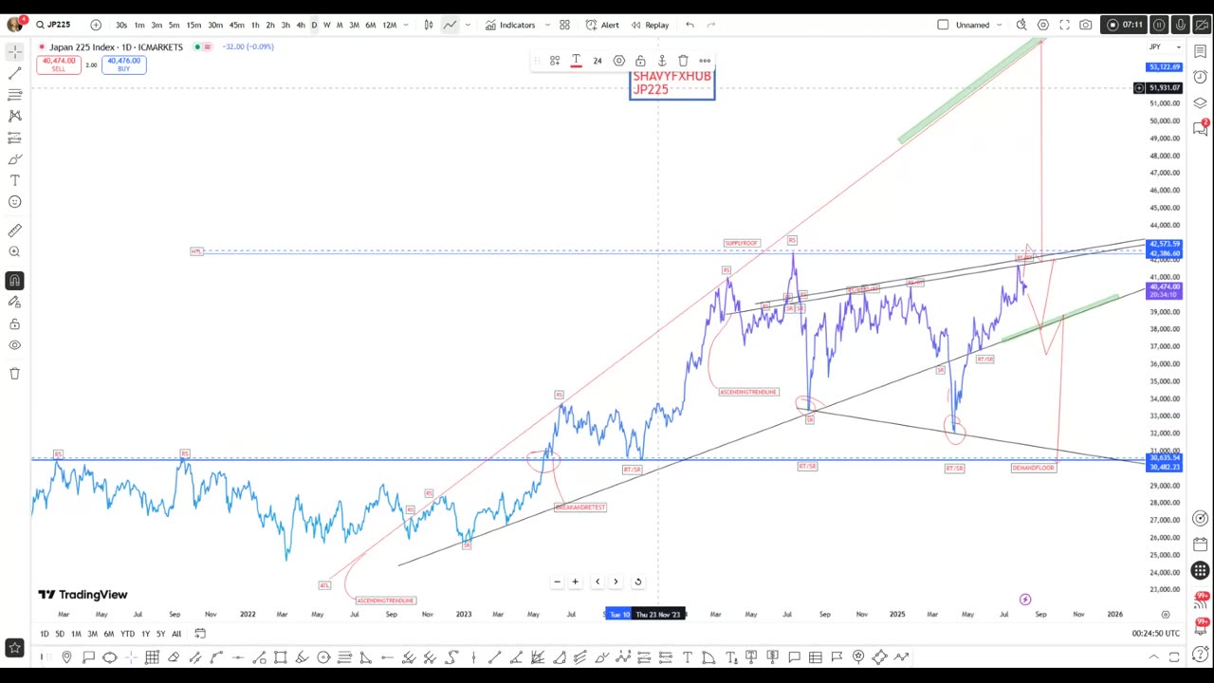Expand the Unnamed layout dropdown
Image resolution: width=1214 pixels, height=683 pixels.
[1000, 25]
